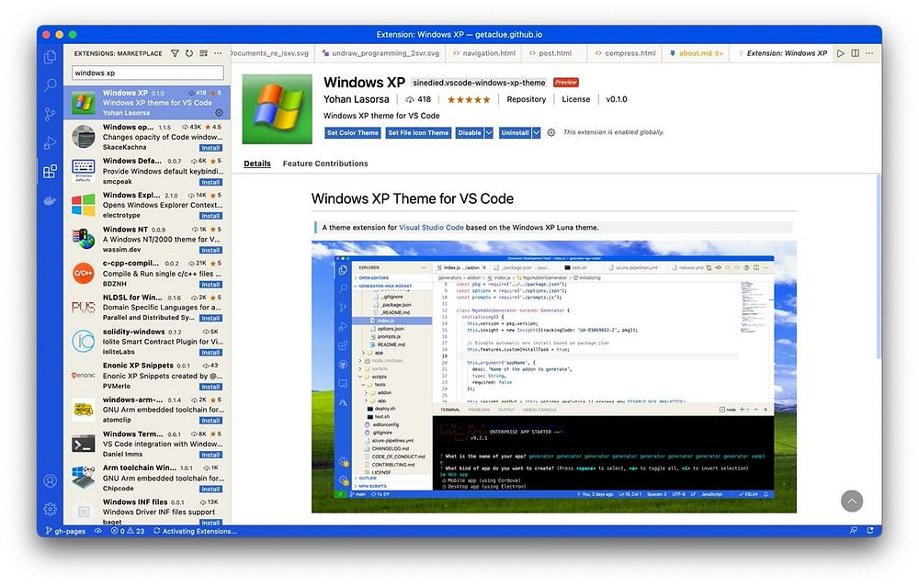Click the large Windows XP extension logo

click(x=277, y=109)
